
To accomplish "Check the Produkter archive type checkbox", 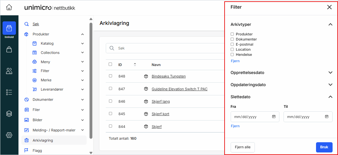I will tap(232, 34).
